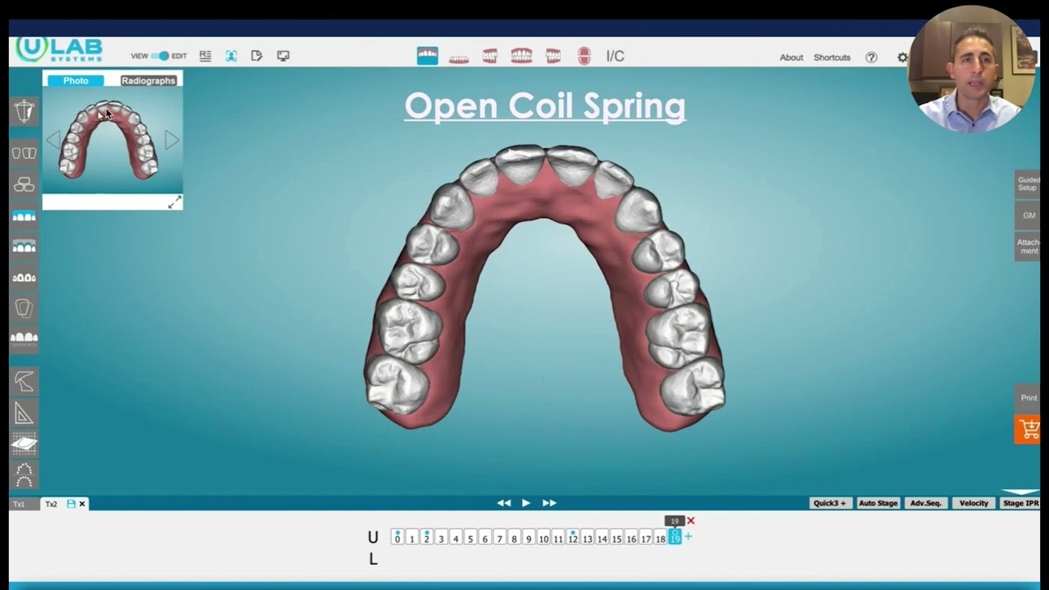The width and height of the screenshot is (1049, 590).
Task: Rewind the staging animation
Action: [x=503, y=503]
